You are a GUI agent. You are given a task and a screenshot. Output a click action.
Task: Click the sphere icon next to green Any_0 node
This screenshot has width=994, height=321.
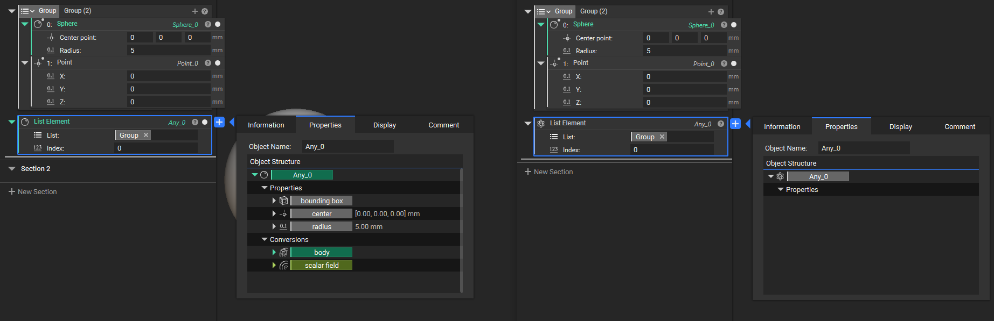(264, 175)
